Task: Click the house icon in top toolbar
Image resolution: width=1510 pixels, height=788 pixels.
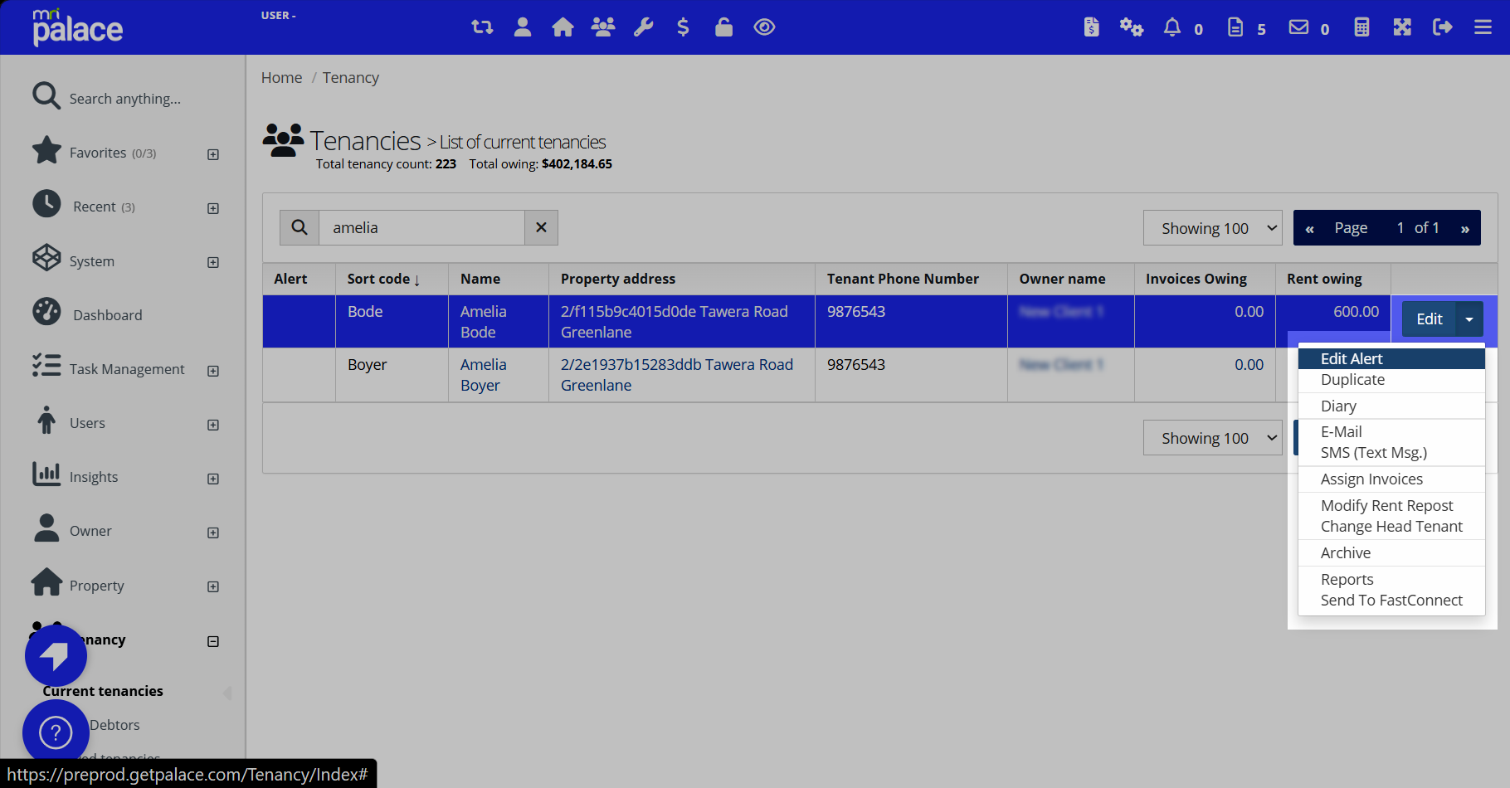Action: pos(563,27)
